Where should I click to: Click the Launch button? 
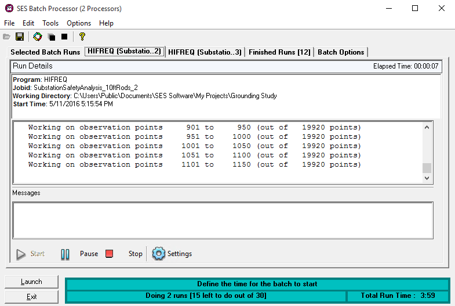(x=31, y=282)
